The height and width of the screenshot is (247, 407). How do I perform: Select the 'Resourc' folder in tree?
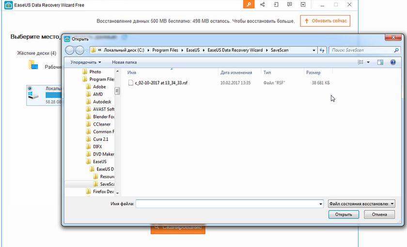(x=107, y=176)
